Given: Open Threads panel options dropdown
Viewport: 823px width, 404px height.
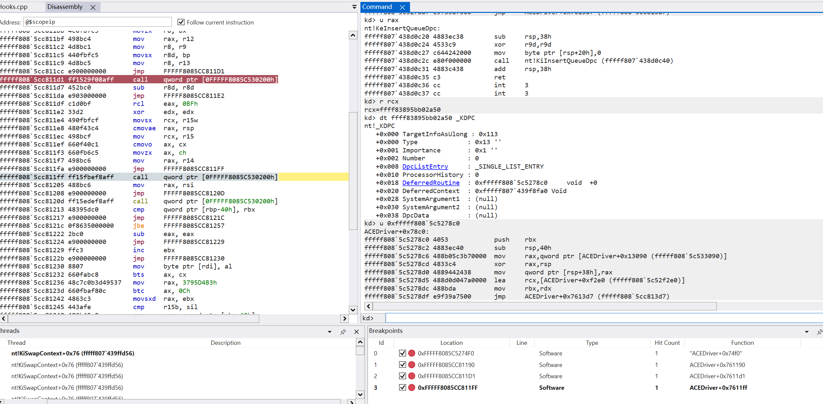Looking at the screenshot, I should tap(330, 332).
